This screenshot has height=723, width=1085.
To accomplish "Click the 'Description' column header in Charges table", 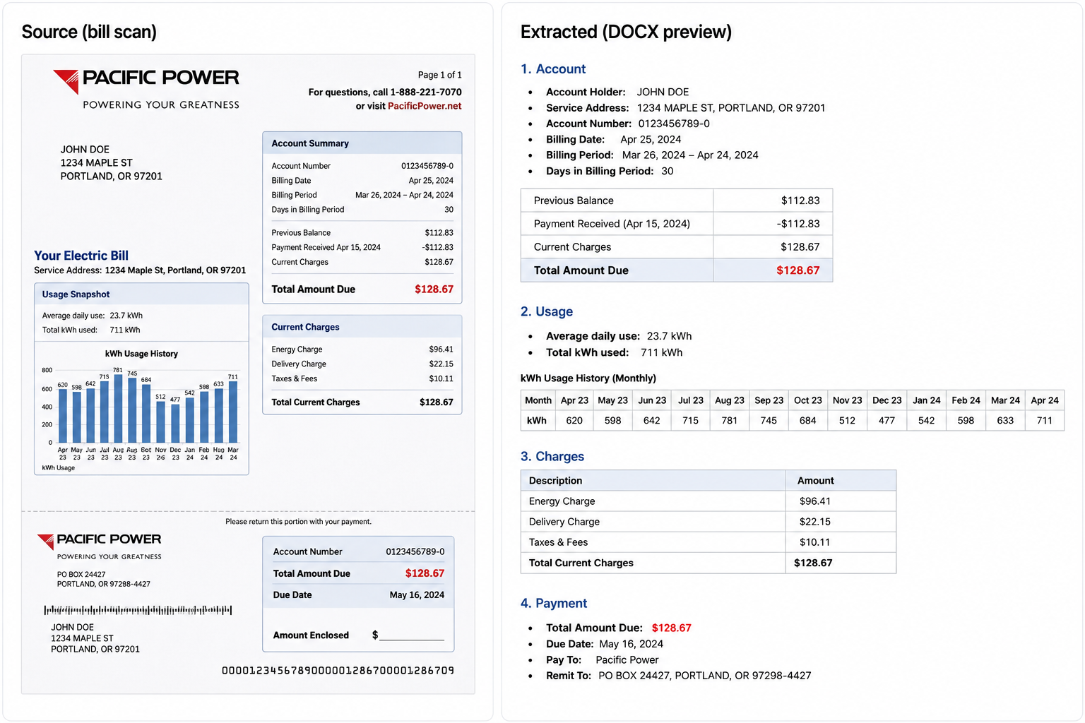I will (x=653, y=481).
